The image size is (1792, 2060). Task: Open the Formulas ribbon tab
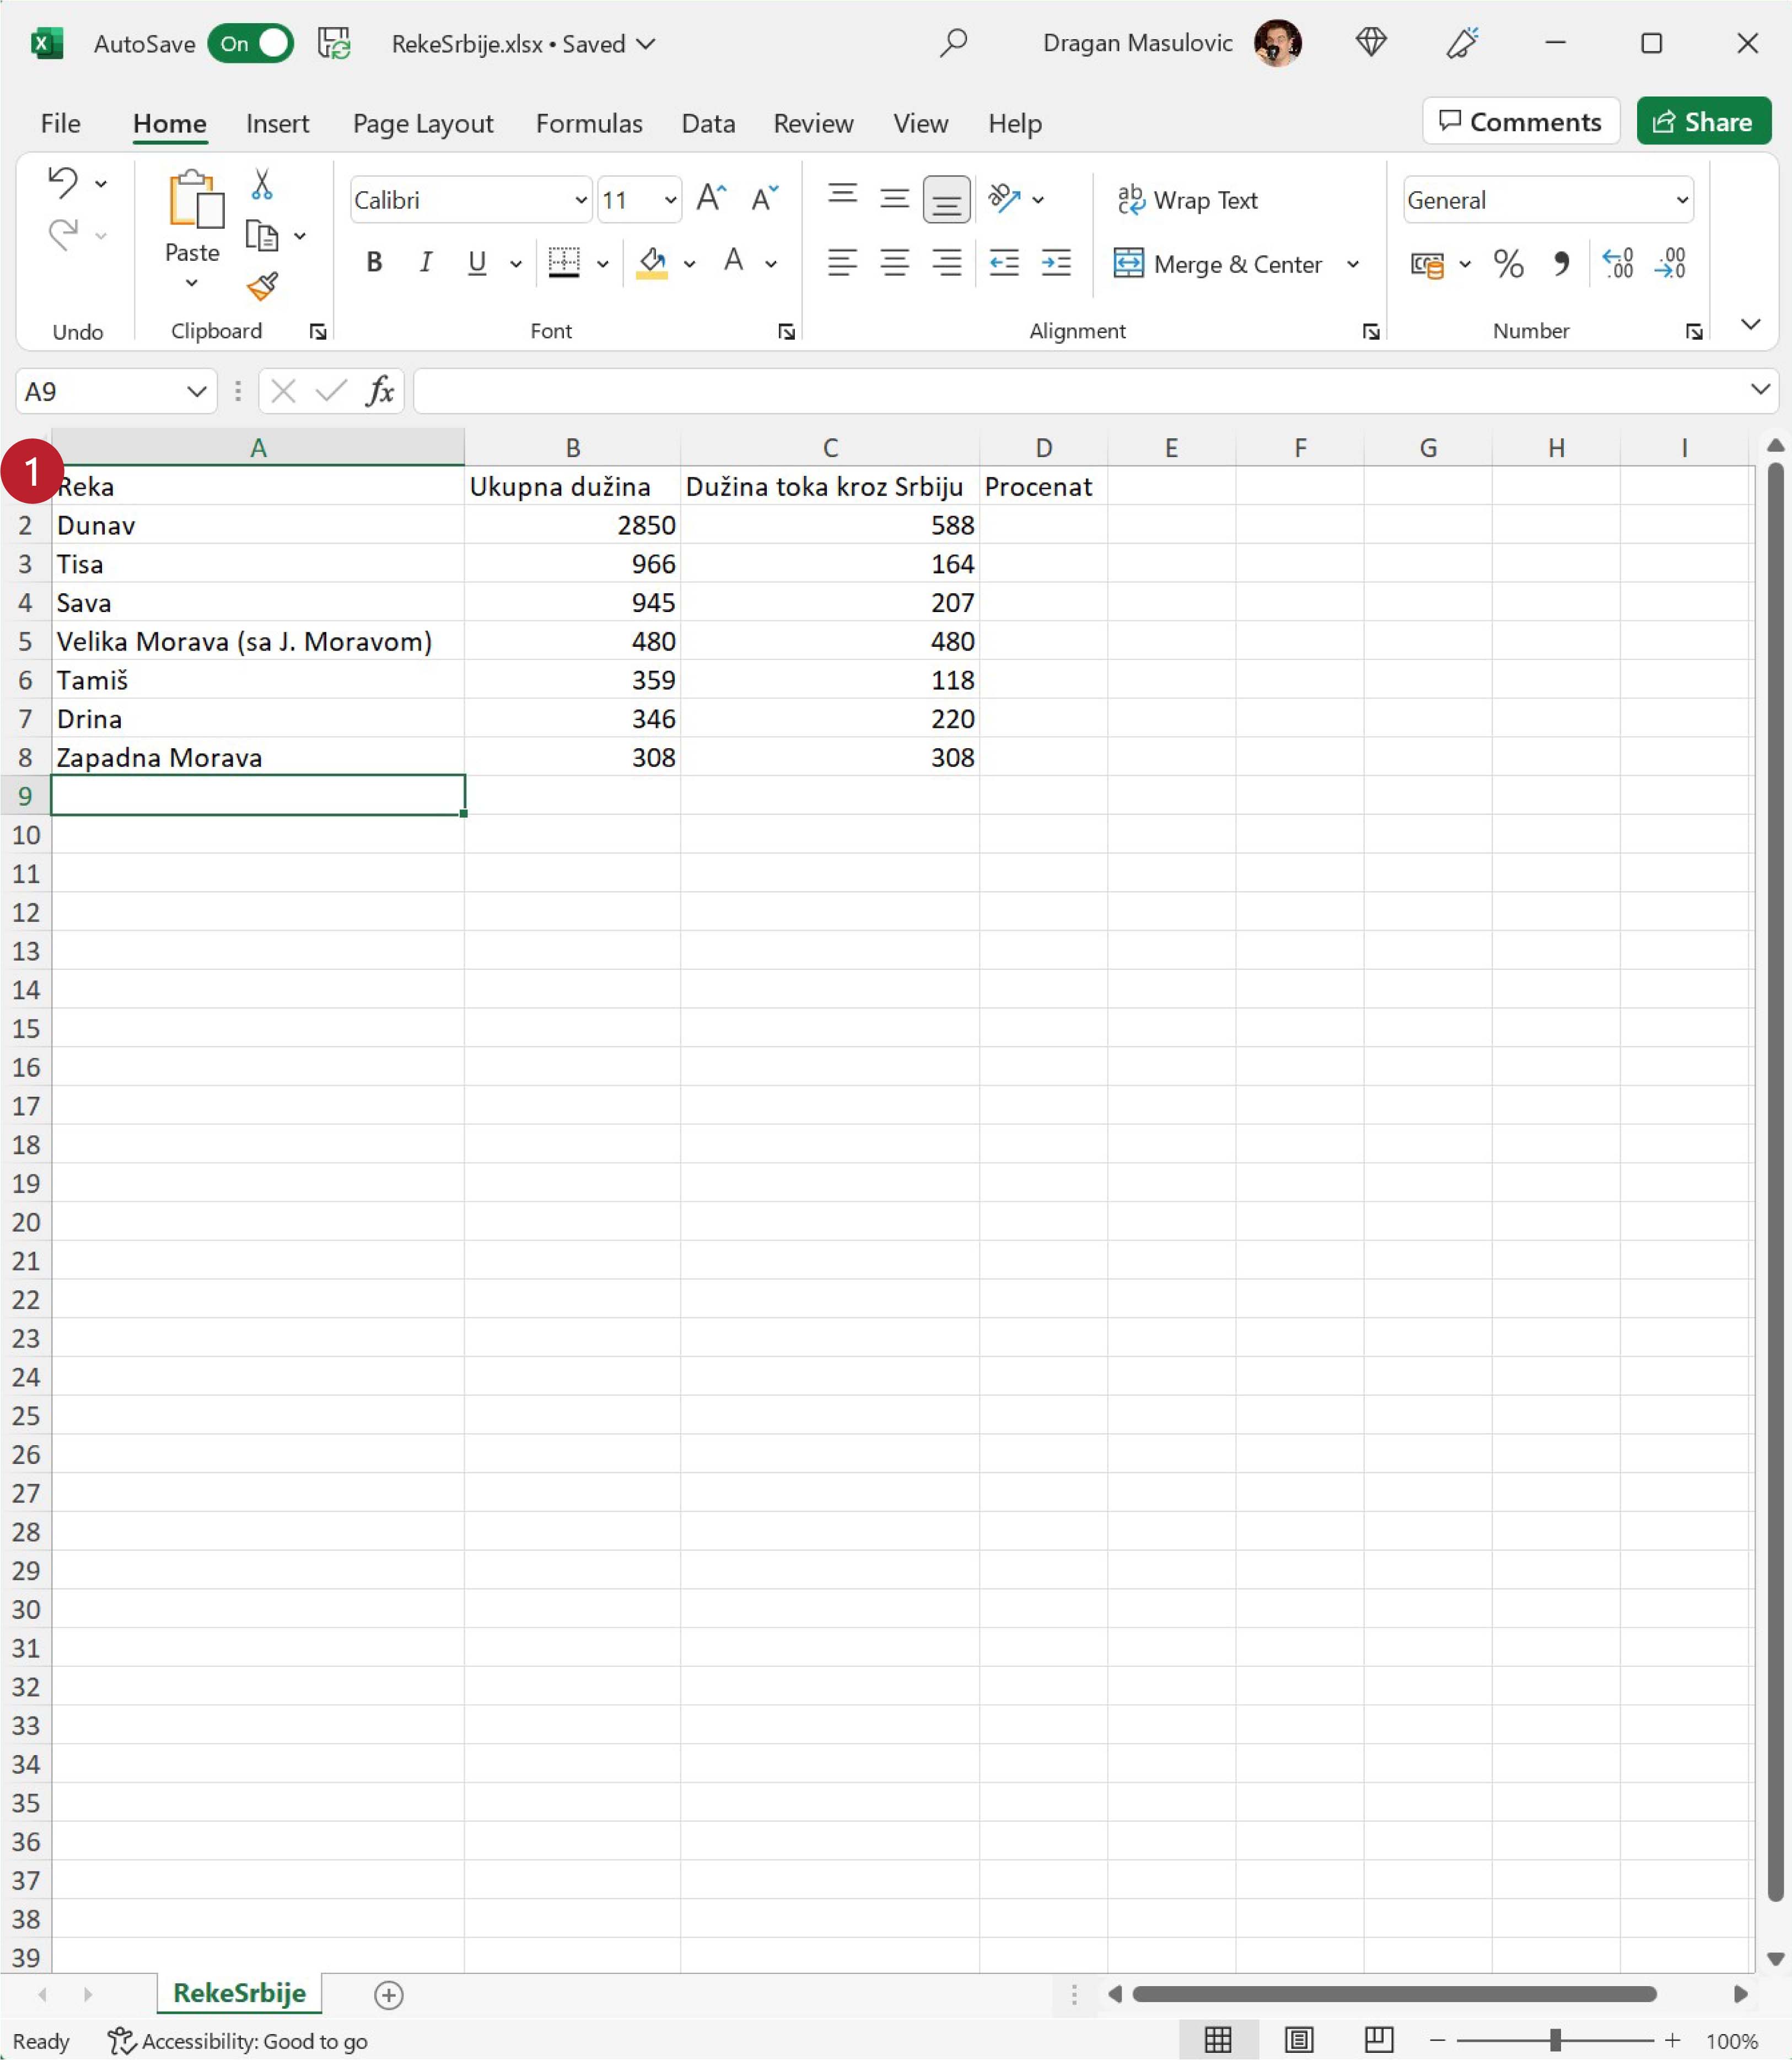coord(589,123)
